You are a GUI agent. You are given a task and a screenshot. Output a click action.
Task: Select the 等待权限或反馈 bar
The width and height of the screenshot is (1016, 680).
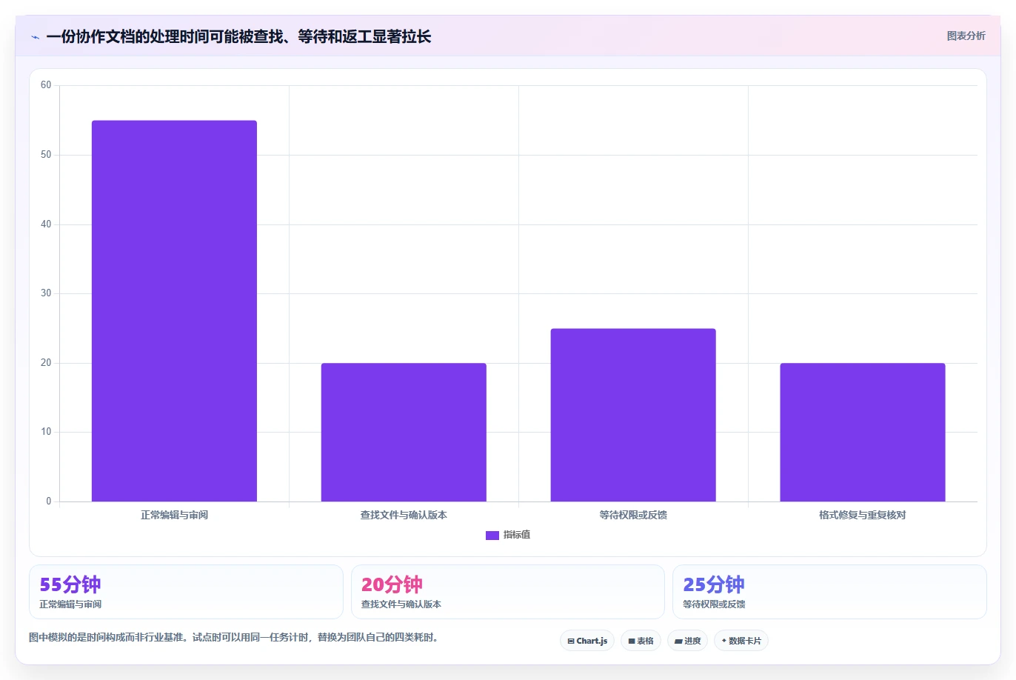tap(633, 415)
